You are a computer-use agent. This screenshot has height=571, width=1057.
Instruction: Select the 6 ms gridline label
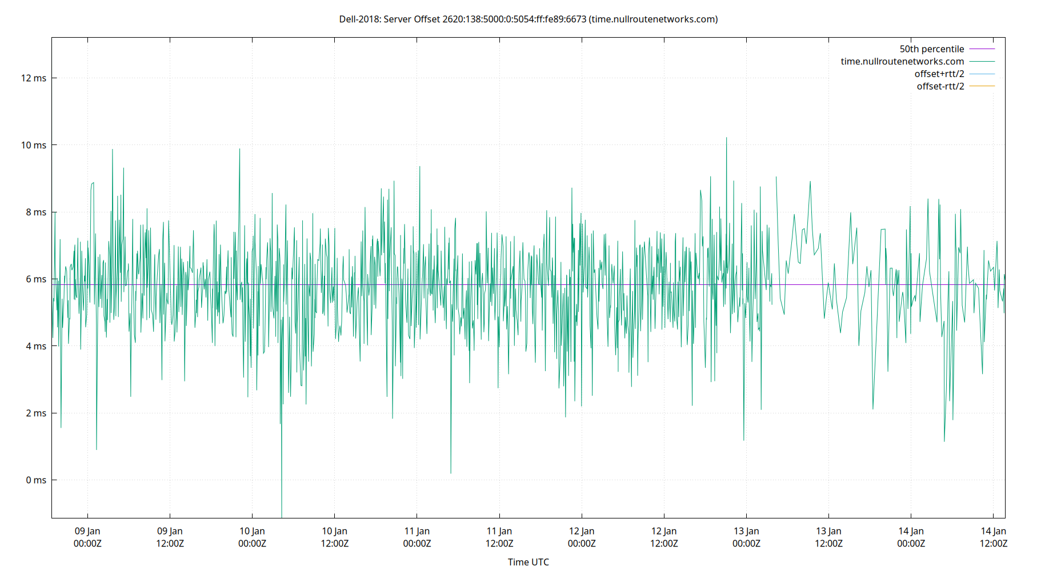click(37, 279)
